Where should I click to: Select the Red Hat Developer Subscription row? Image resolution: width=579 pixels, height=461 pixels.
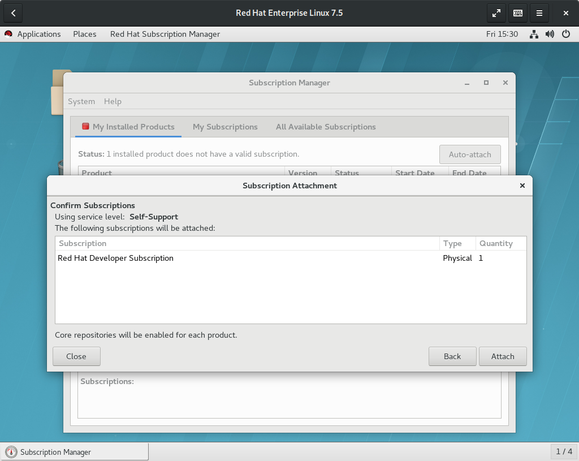(x=116, y=258)
